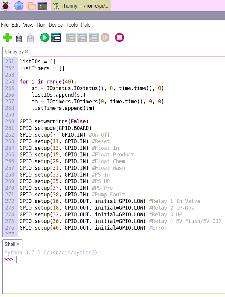This screenshot has width=225, height=297.
Task: Close the Shell panel tab
Action: pyautogui.click(x=18, y=244)
